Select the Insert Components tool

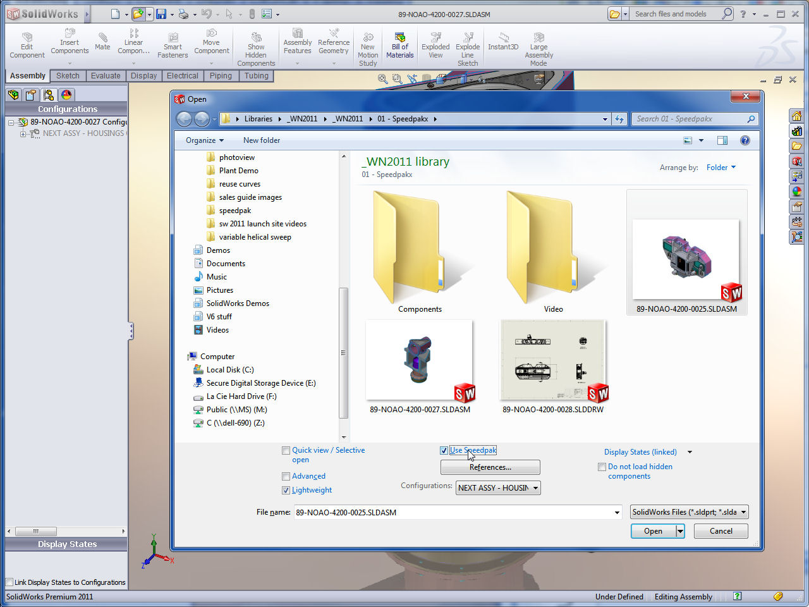(x=70, y=42)
